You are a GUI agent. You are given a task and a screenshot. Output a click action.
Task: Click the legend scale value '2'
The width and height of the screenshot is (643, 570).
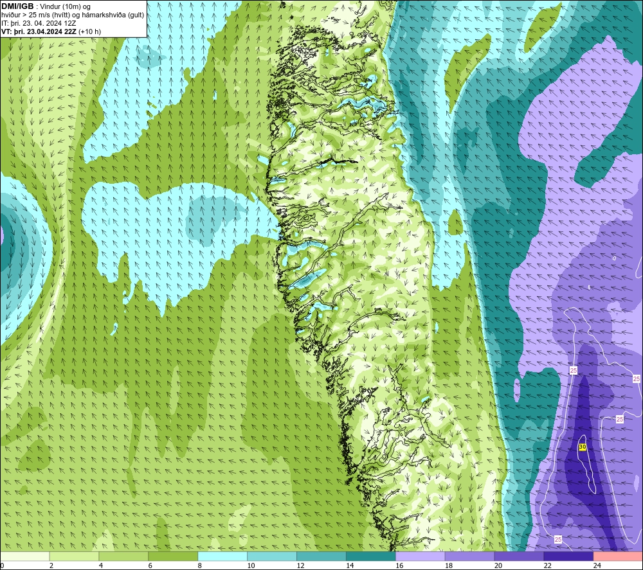51,566
